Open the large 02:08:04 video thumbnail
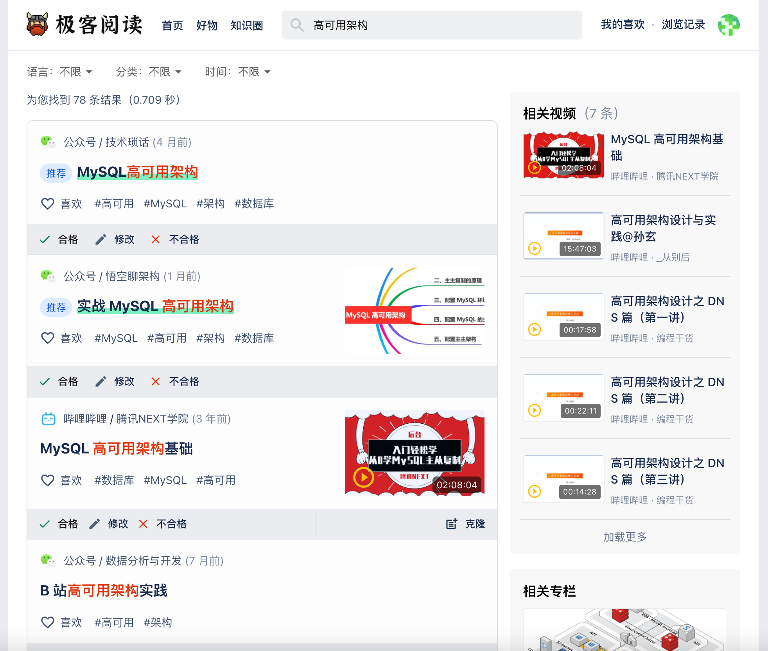The image size is (768, 651). (415, 453)
